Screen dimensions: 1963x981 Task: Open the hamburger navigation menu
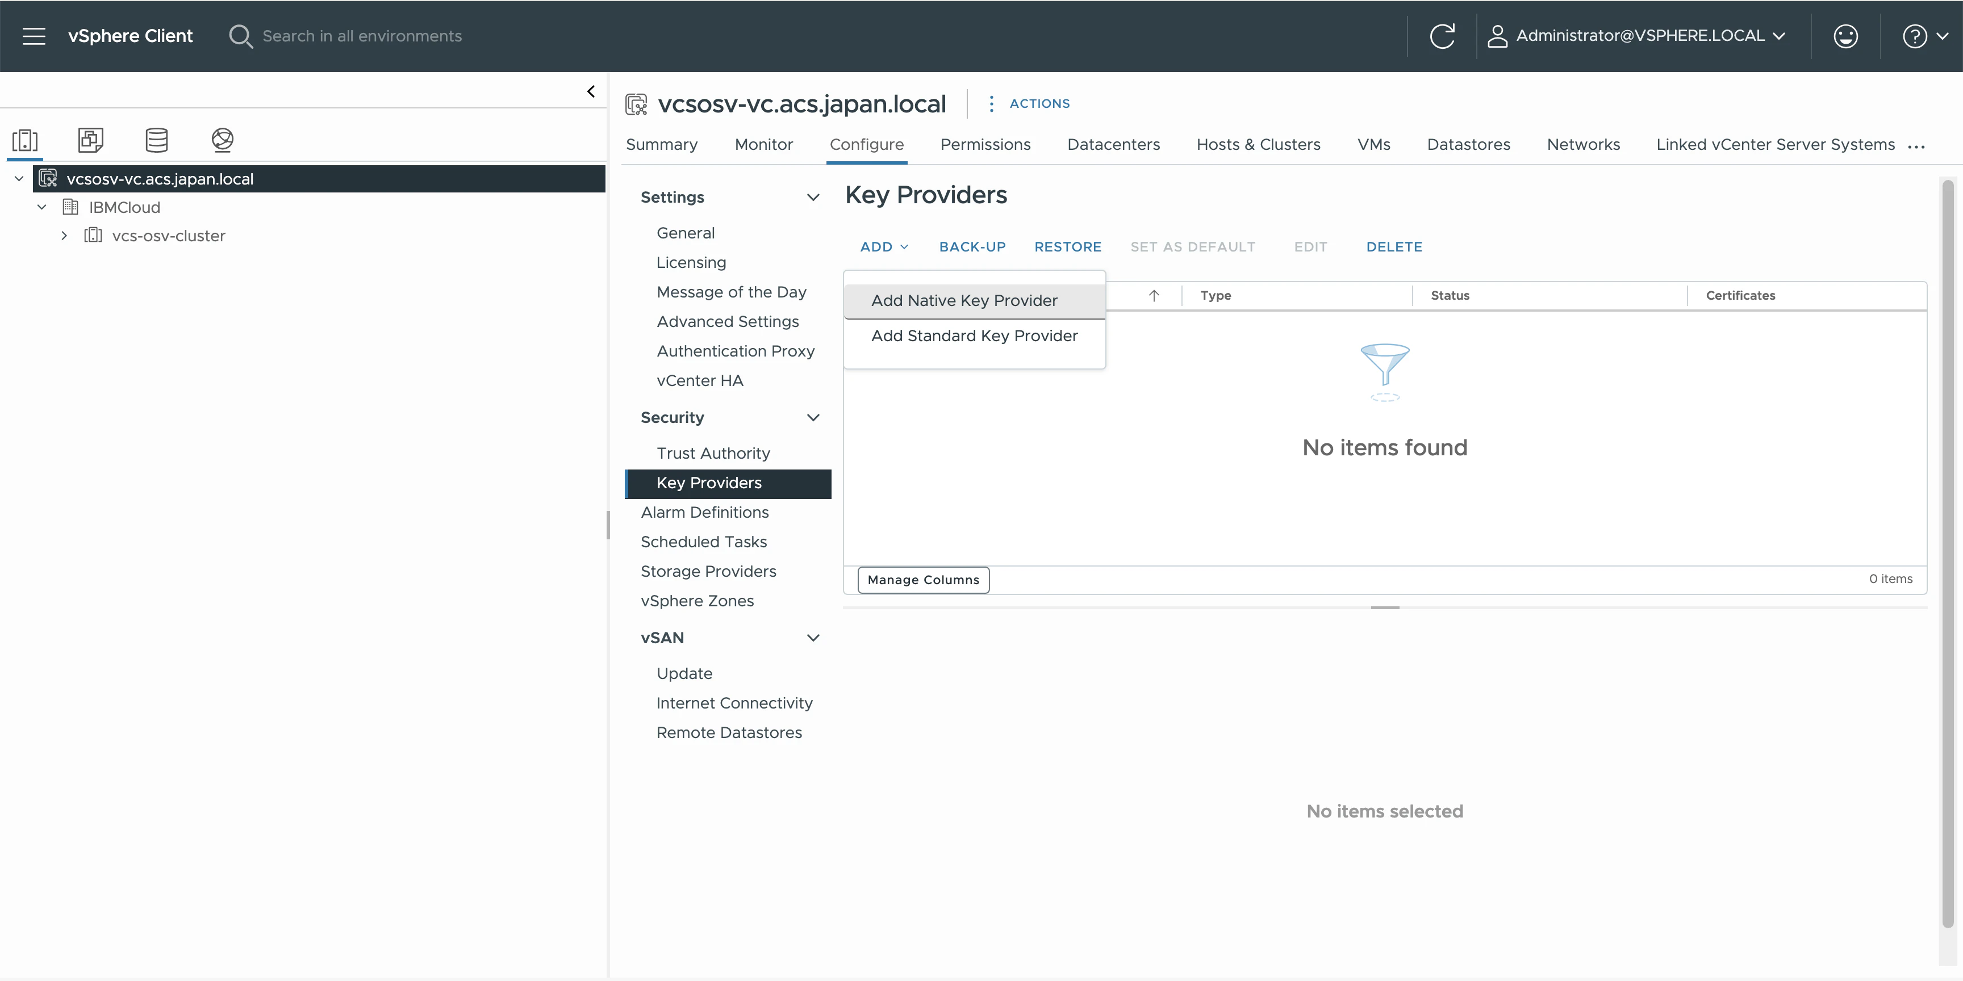(34, 36)
